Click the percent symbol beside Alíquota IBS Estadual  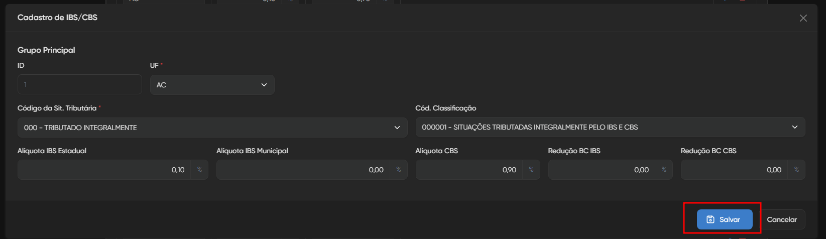pos(199,170)
